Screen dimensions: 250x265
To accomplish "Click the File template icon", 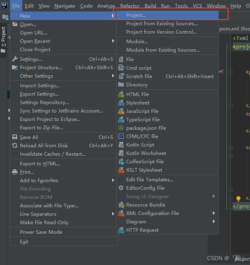I will [121, 59].
